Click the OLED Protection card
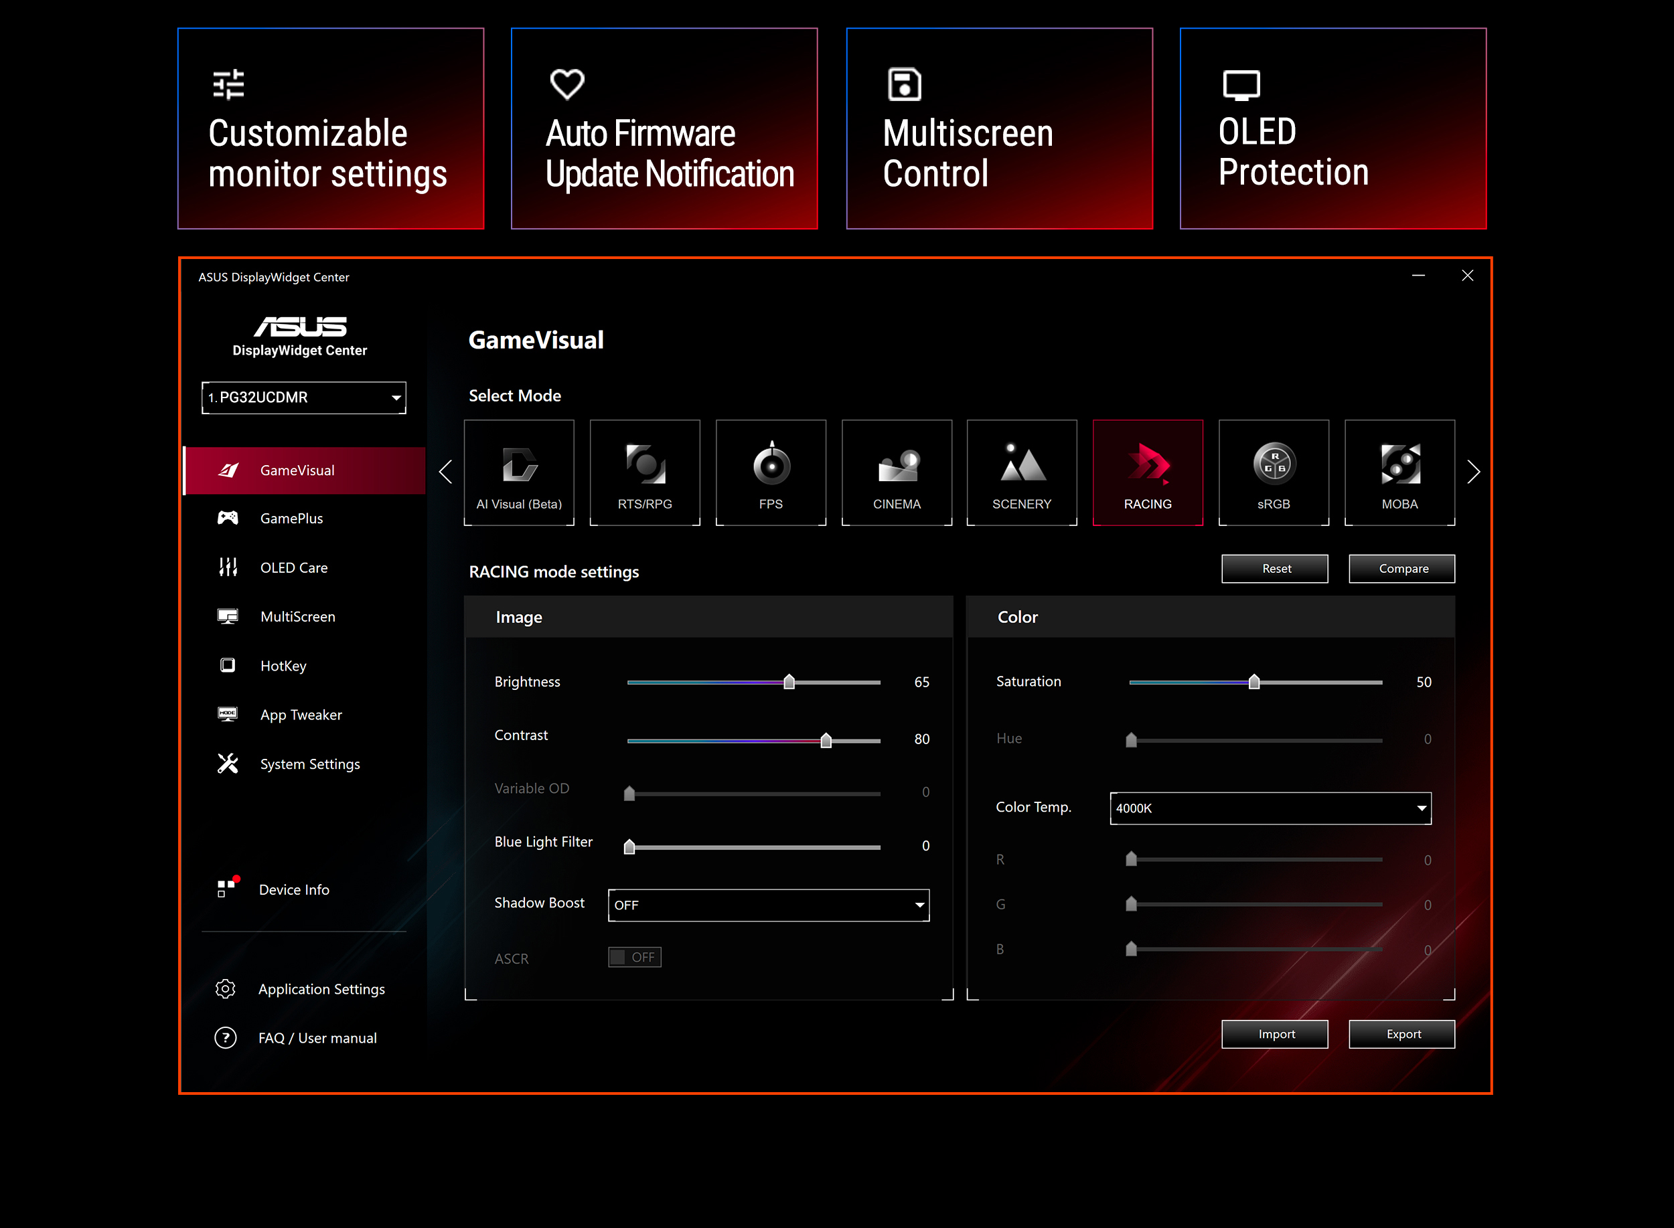 click(1333, 128)
